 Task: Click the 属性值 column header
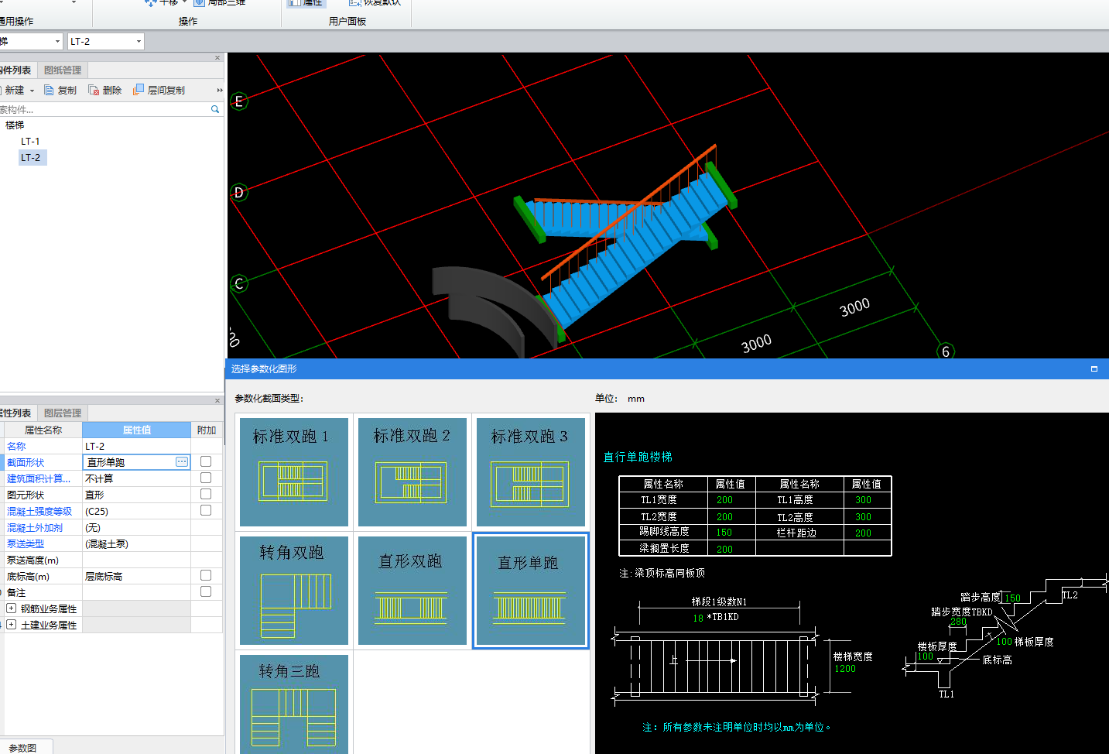pos(137,430)
